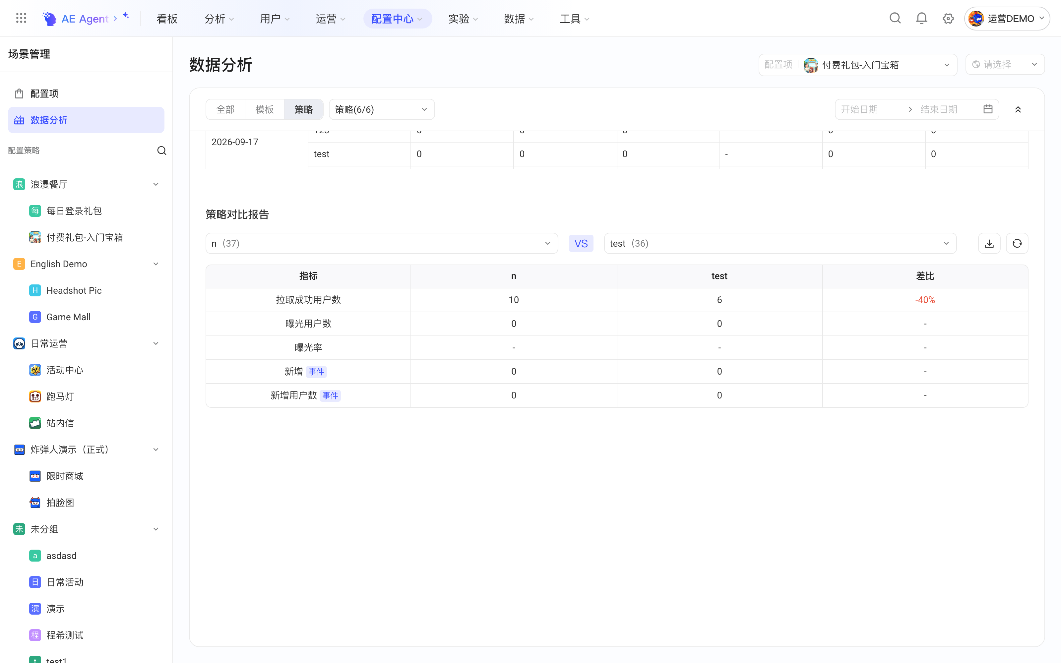The height and width of the screenshot is (663, 1061).
Task: Select the 策略 tab
Action: (x=303, y=109)
